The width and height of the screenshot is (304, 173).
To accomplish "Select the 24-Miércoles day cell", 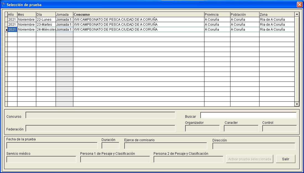I will (x=46, y=30).
